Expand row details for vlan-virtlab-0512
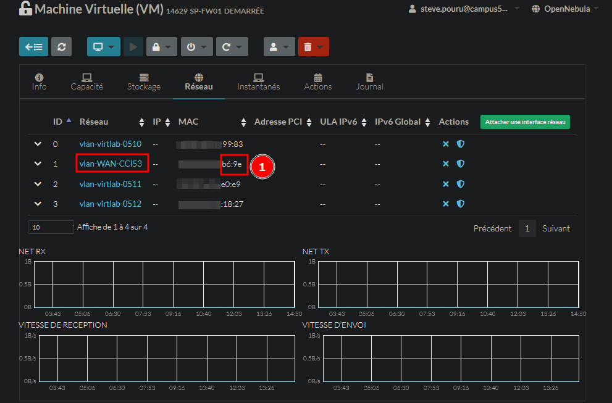The height and width of the screenshot is (403, 612). click(38, 204)
